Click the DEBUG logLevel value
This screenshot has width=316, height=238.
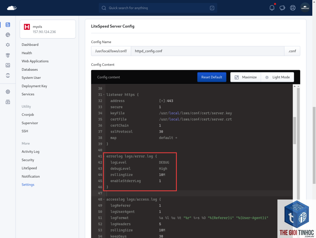pos(164,163)
